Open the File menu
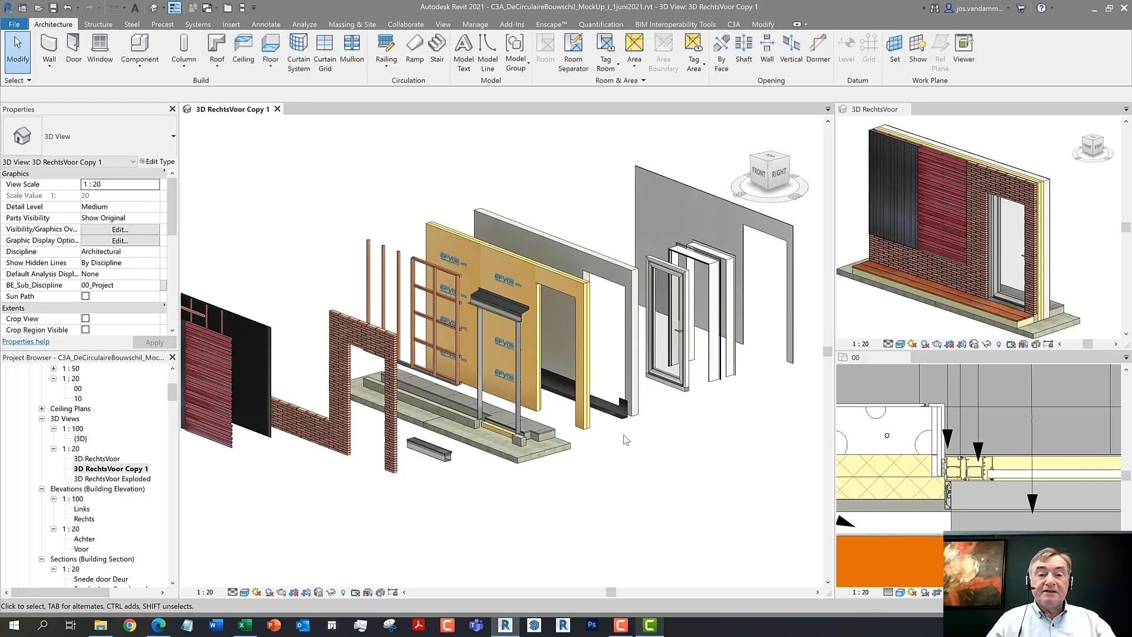The image size is (1132, 637). (14, 24)
